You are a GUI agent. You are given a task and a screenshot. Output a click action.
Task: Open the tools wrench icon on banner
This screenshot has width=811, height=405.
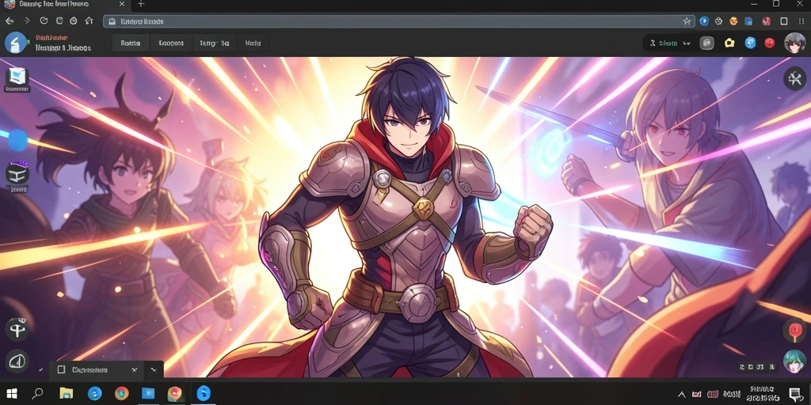[x=794, y=78]
